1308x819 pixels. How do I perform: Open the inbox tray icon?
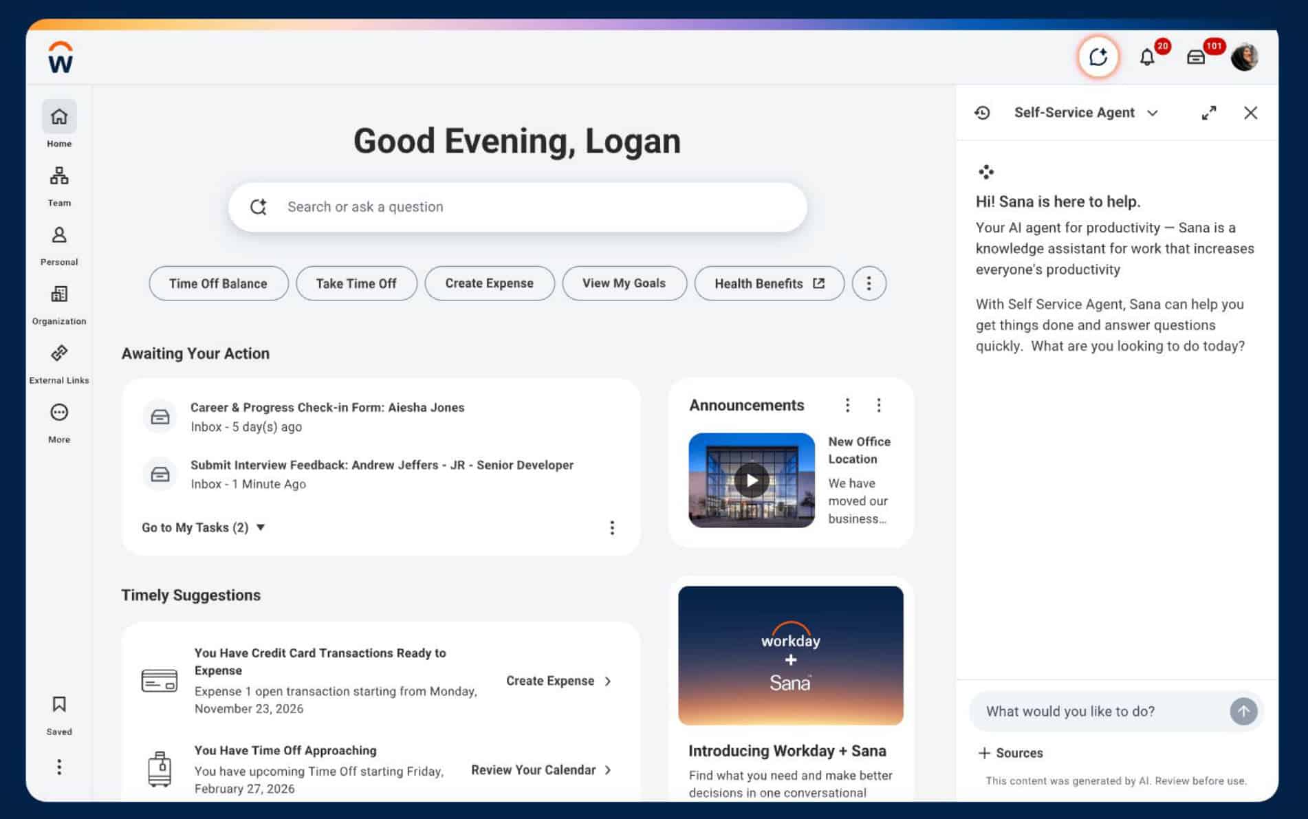coord(1196,57)
